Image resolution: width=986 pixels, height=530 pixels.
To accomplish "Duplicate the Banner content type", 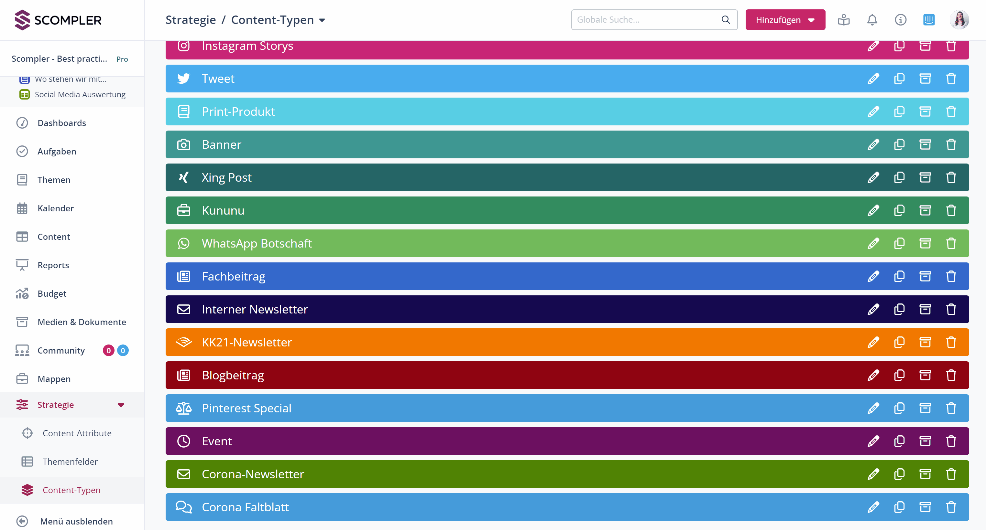I will 899,144.
